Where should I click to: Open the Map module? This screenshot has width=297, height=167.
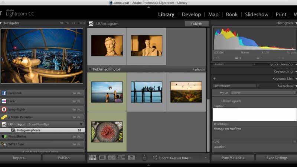click(x=213, y=14)
